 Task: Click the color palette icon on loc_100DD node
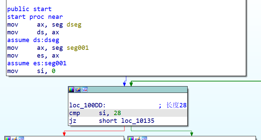pyautogui.click(x=71, y=90)
